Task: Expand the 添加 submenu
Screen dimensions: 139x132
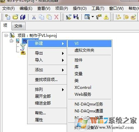Action: click(47, 70)
